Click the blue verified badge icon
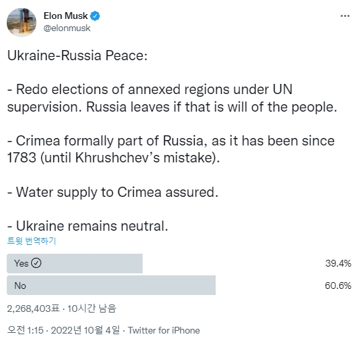Image resolution: width=361 pixels, height=341 pixels. point(95,16)
